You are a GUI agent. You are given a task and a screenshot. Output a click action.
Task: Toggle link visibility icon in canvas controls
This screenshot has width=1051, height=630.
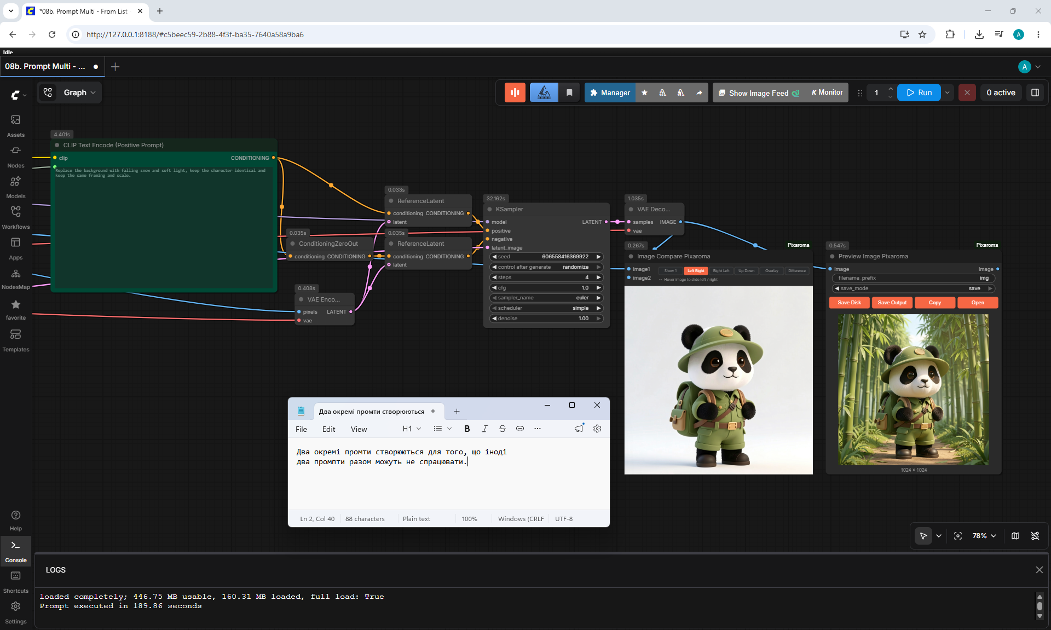pos(1035,536)
